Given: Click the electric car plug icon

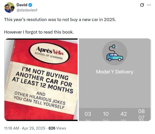Looking at the screenshot, I should pyautogui.click(x=115, y=53).
